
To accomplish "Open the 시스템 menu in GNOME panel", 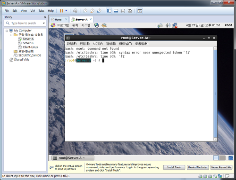I will [86, 25].
